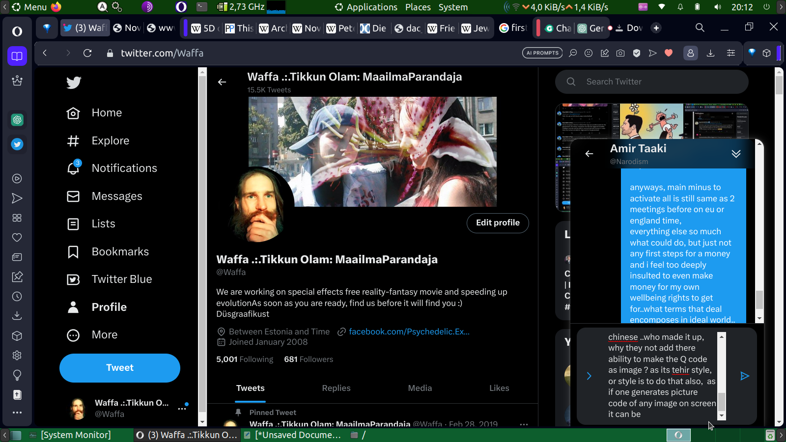Click the browser reload button

pyautogui.click(x=87, y=53)
